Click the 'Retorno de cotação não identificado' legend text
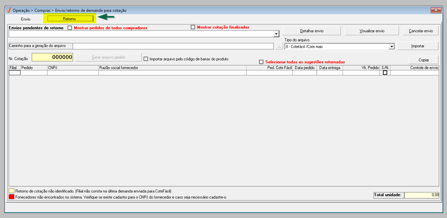 [93, 191]
